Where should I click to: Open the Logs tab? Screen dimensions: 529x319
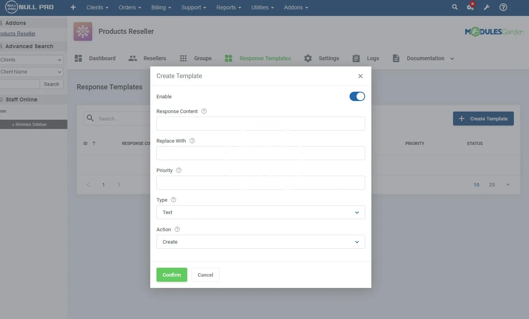coord(366,58)
